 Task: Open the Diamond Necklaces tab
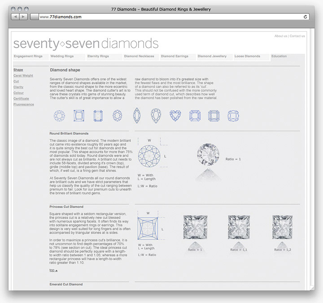click(141, 57)
